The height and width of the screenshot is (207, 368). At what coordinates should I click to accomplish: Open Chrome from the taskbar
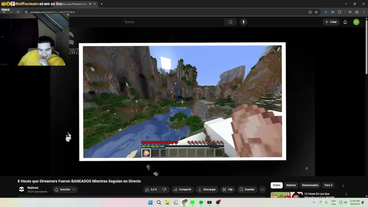click(x=184, y=202)
